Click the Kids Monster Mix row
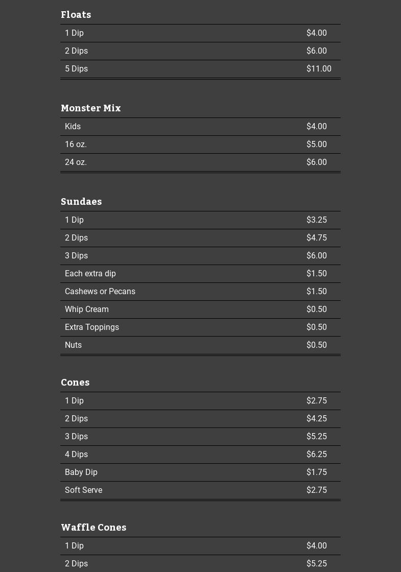 (x=200, y=127)
